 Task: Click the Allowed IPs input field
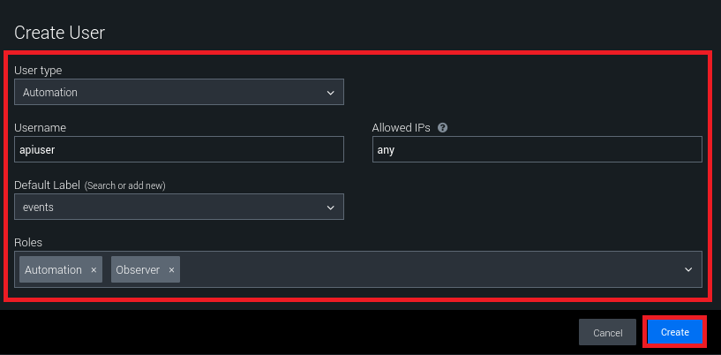(x=537, y=150)
